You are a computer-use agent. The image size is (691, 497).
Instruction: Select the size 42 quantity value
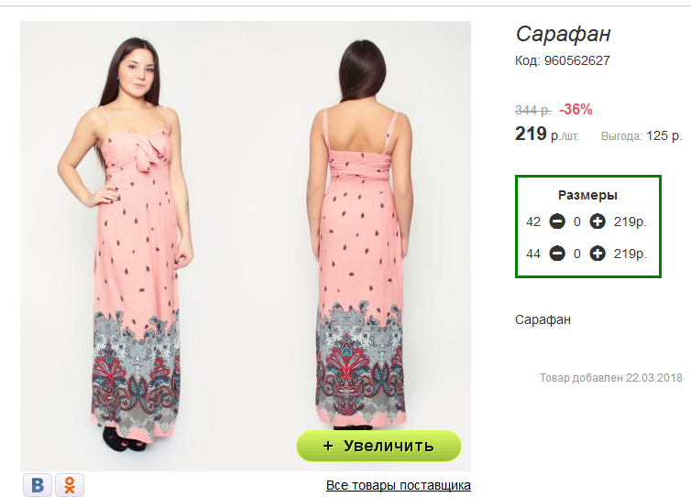577,221
